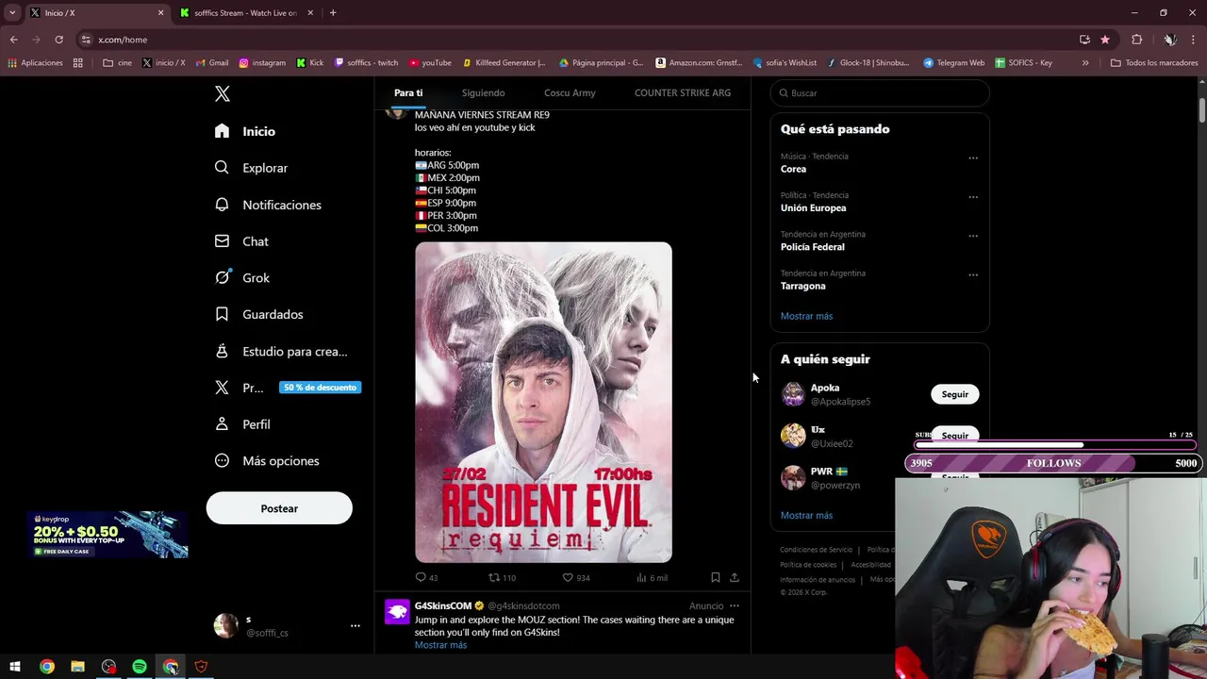1207x679 pixels.
Task: Open File Explorer from taskbar
Action: [77, 667]
